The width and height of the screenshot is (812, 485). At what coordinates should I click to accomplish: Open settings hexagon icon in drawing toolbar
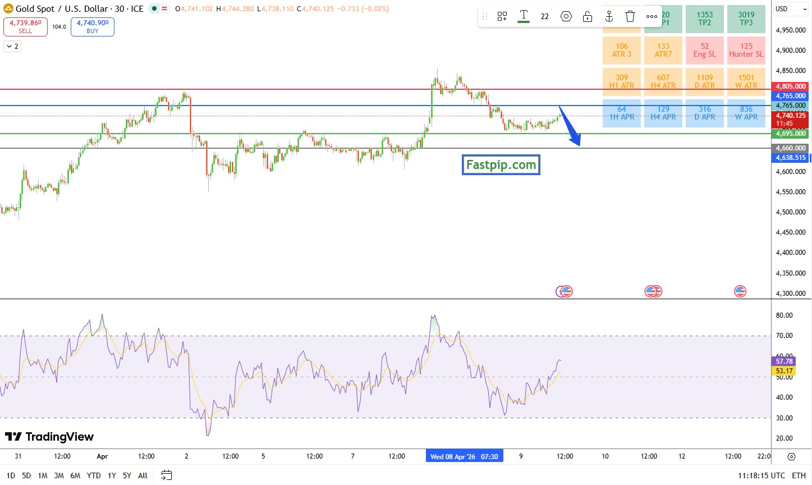click(566, 16)
